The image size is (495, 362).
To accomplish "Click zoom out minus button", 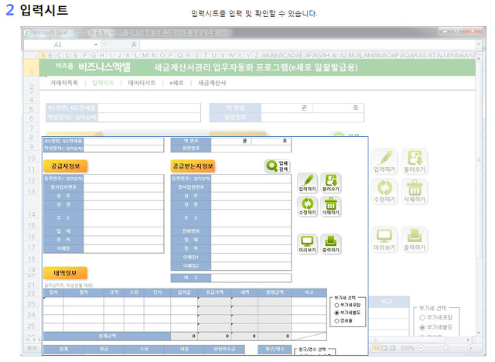I will [x=421, y=348].
